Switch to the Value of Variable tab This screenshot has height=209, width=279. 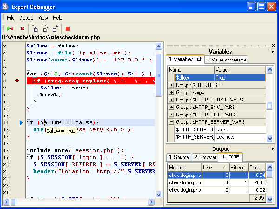click(226, 60)
